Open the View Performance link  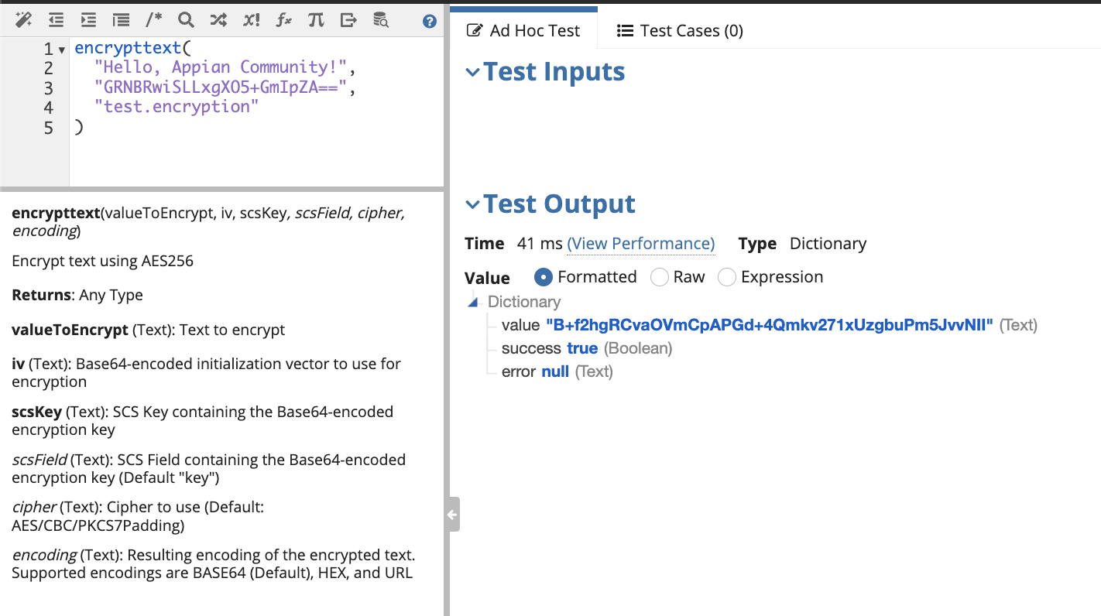click(640, 244)
